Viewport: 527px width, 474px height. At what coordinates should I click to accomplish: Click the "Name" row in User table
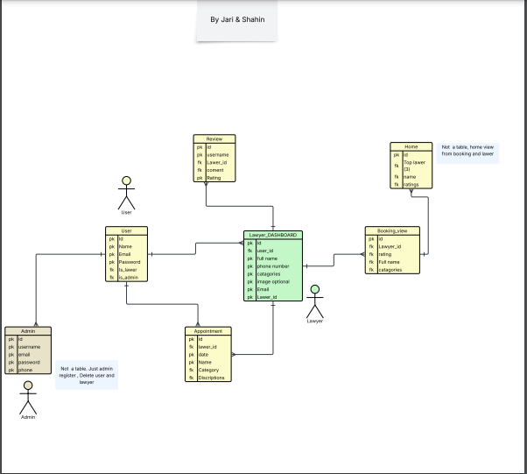(126, 246)
